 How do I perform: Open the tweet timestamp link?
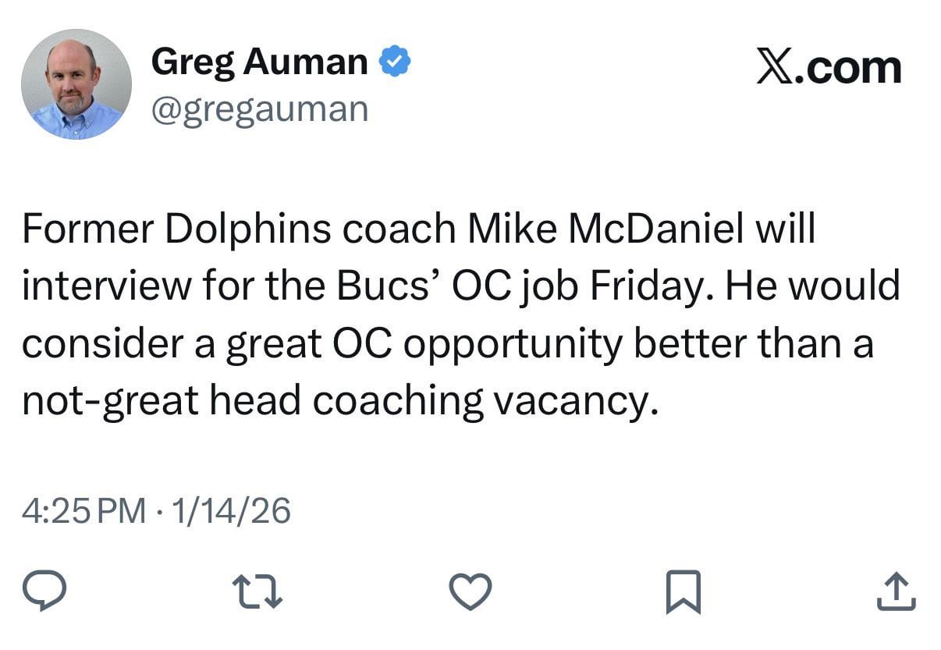pyautogui.click(x=156, y=512)
